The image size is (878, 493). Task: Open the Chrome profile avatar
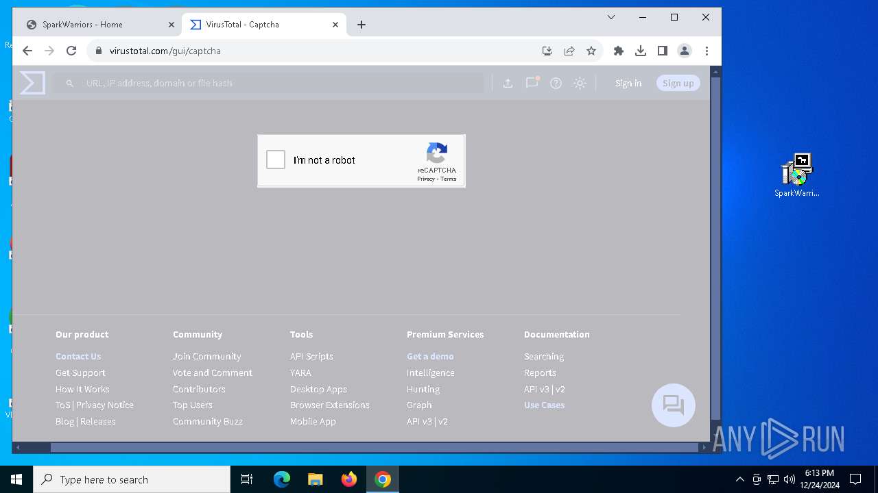click(685, 51)
